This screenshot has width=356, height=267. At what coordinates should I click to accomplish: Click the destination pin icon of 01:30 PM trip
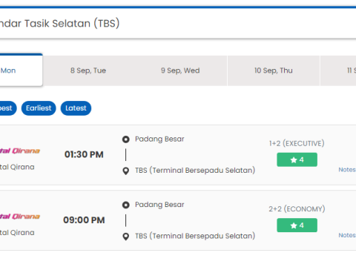point(126,171)
